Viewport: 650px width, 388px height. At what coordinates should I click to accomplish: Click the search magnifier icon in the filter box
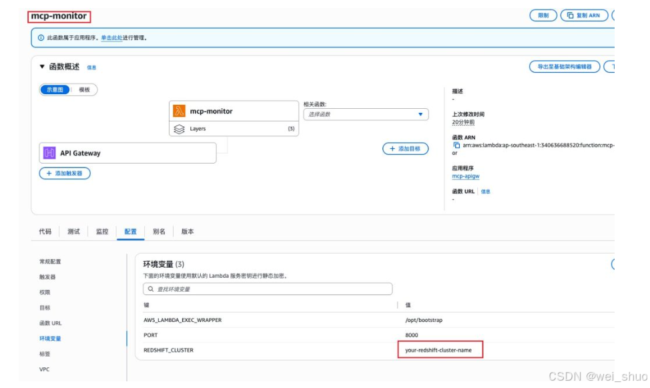pyautogui.click(x=150, y=288)
